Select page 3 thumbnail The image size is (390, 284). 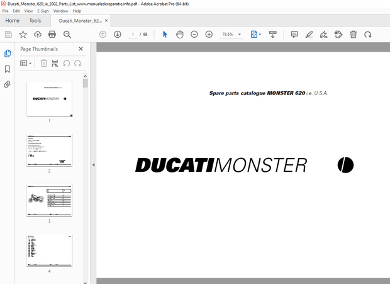tap(50, 200)
